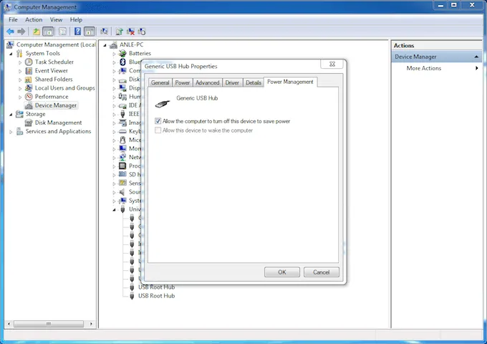Switch to the Advanced tab
Image resolution: width=487 pixels, height=344 pixels.
click(x=207, y=83)
